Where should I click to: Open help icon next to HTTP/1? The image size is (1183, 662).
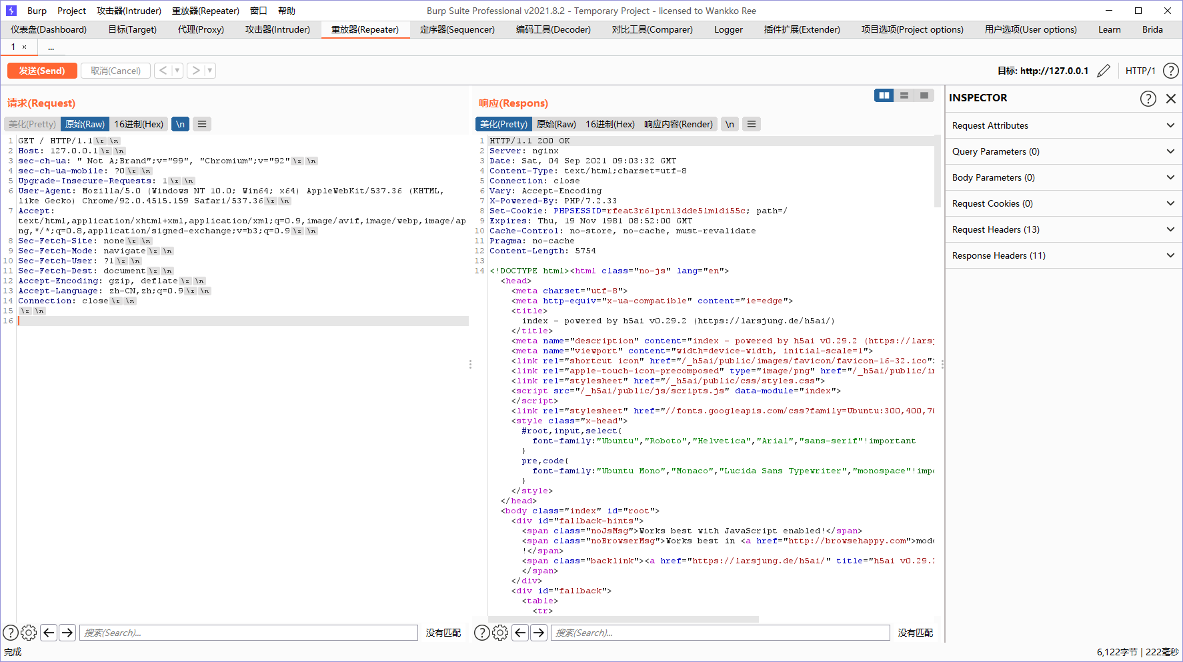[x=1170, y=71]
